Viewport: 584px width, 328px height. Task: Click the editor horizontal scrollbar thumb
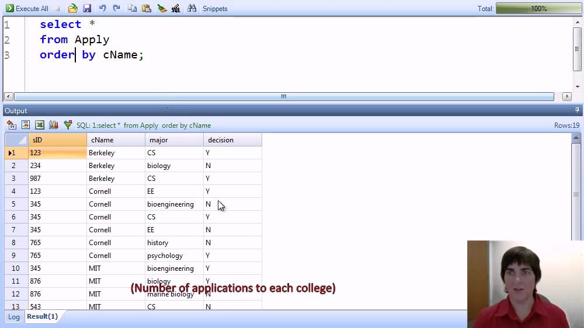(x=284, y=96)
